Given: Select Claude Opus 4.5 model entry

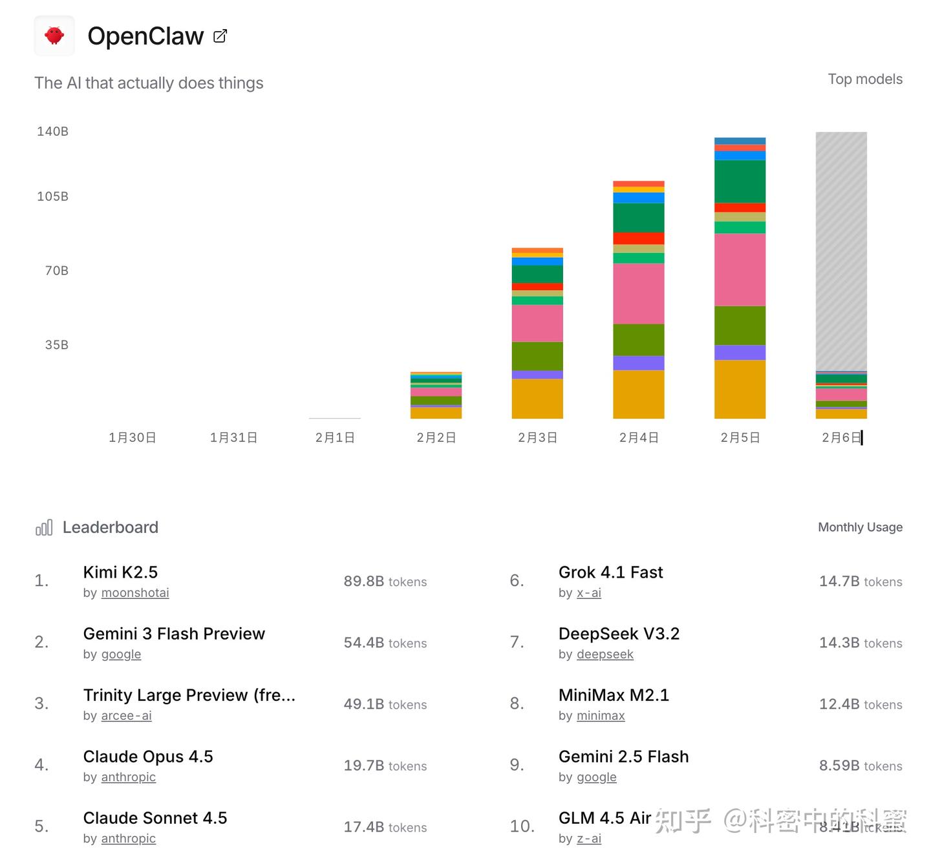Looking at the screenshot, I should point(148,756).
